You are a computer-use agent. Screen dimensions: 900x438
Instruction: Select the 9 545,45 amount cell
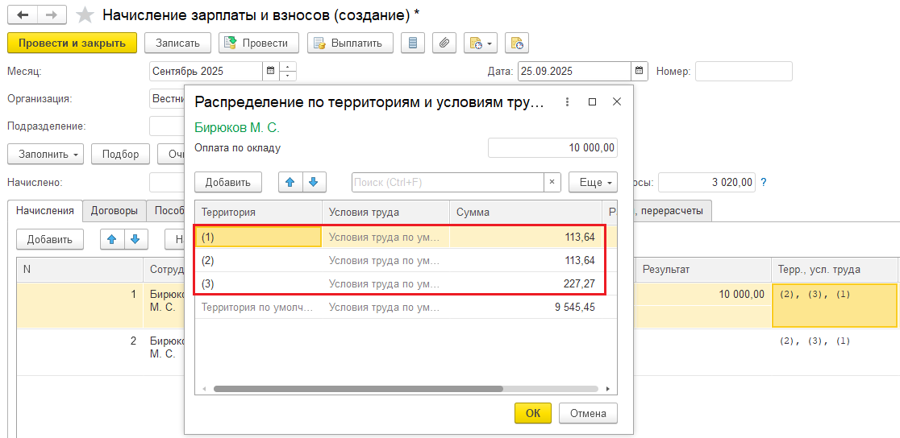point(525,308)
